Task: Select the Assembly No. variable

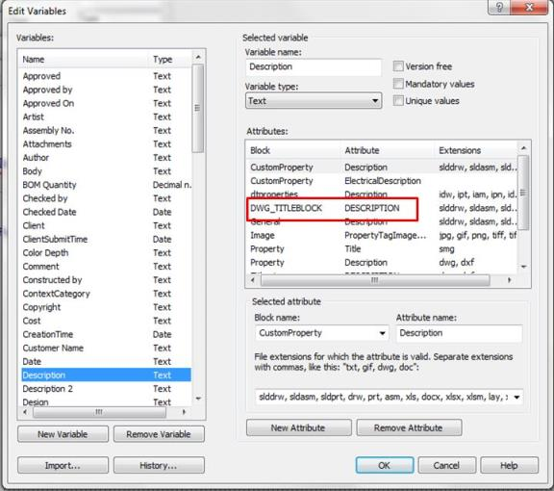Action: 106,131
